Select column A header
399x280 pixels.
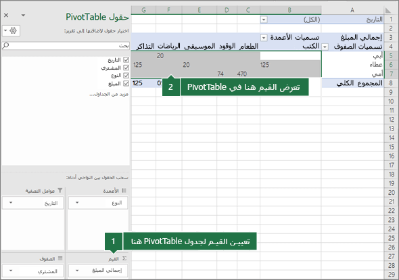tap(352, 10)
